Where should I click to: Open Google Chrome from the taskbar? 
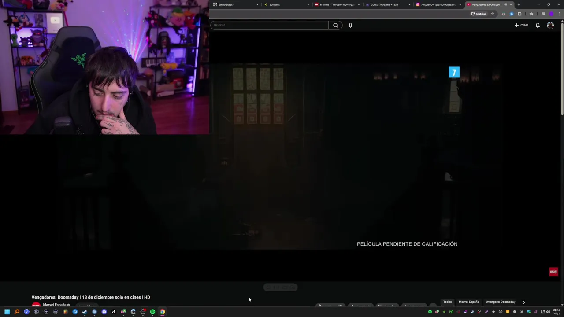coord(162,312)
